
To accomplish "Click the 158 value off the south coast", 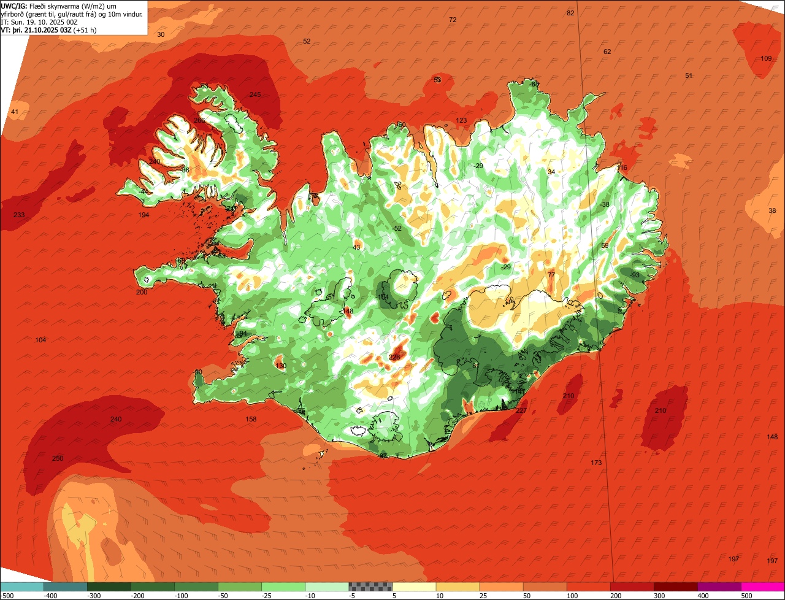I will [x=251, y=419].
